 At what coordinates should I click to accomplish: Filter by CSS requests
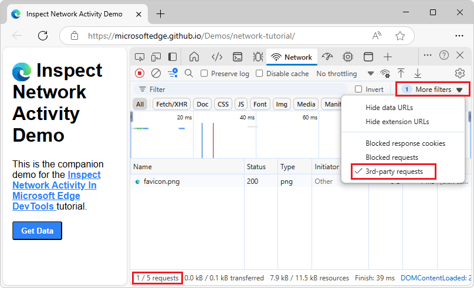[x=223, y=104]
